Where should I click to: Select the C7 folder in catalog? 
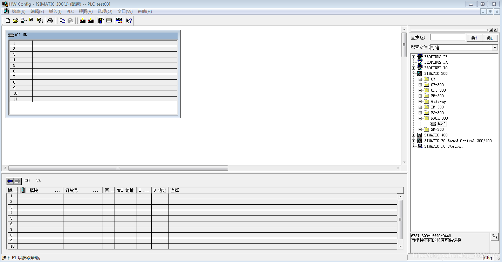(x=433, y=79)
